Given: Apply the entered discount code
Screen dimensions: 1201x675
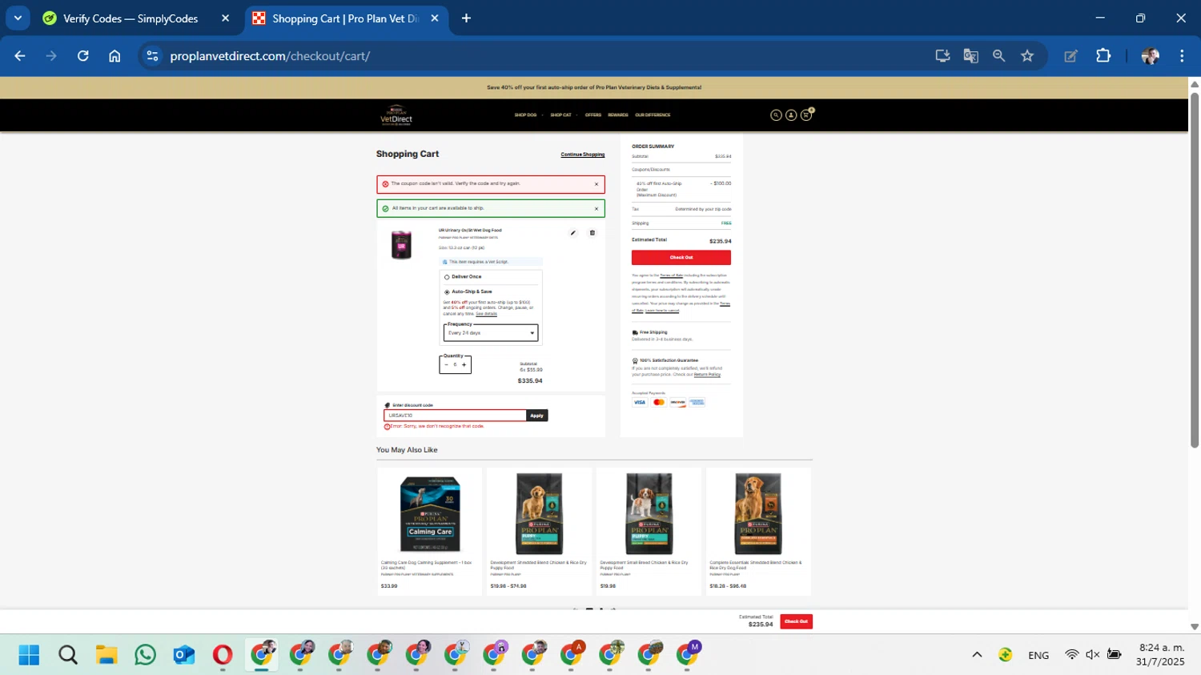Looking at the screenshot, I should (x=537, y=416).
